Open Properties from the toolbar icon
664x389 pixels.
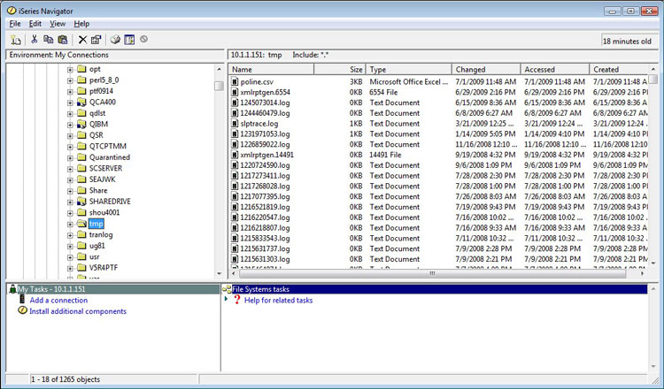97,40
